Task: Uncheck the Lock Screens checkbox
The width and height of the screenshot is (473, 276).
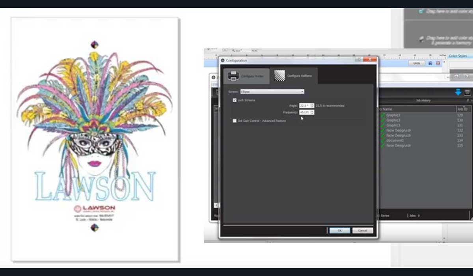Action: tap(234, 100)
